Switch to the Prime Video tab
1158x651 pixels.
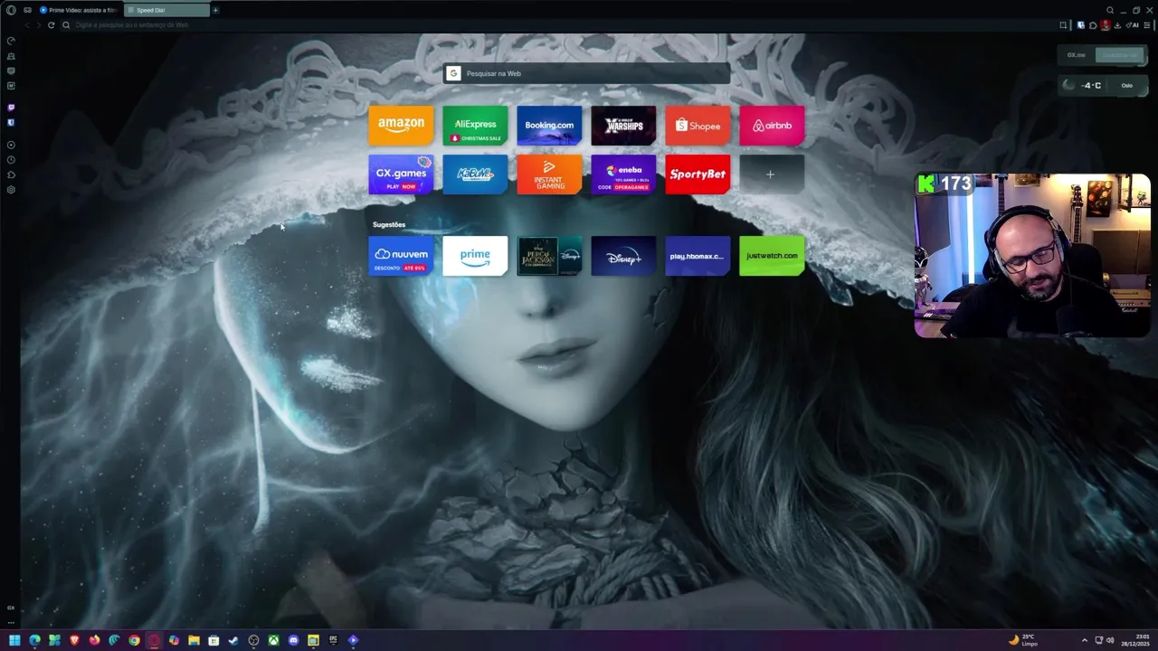tap(78, 10)
